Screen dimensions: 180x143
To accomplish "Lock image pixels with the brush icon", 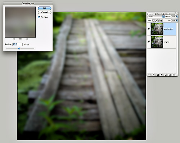I will 156,20.
